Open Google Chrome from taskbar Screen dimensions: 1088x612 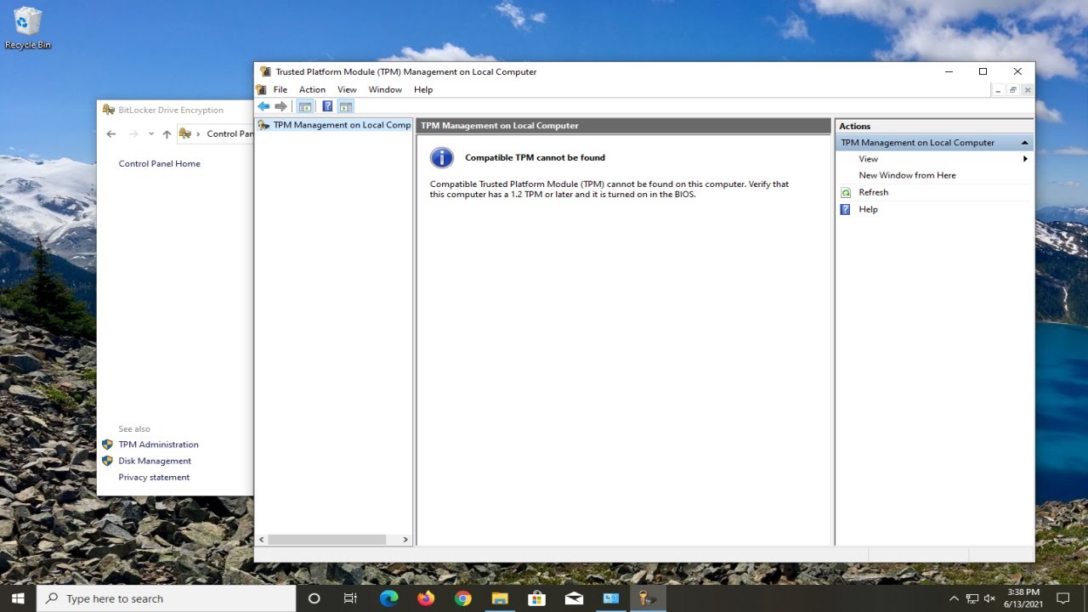tap(462, 598)
